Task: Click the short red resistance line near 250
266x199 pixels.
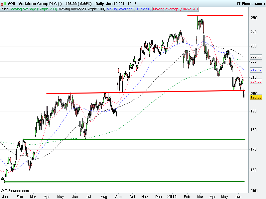Action: tap(215, 15)
